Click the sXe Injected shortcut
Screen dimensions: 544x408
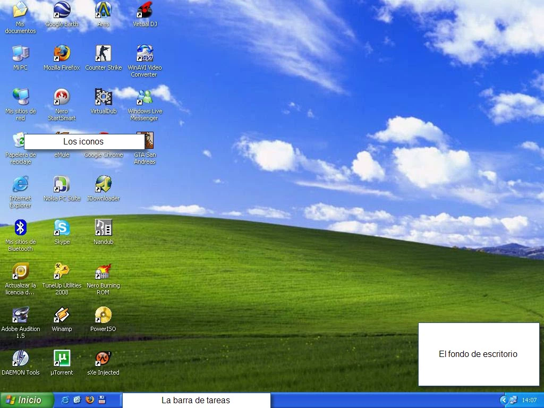(x=104, y=358)
